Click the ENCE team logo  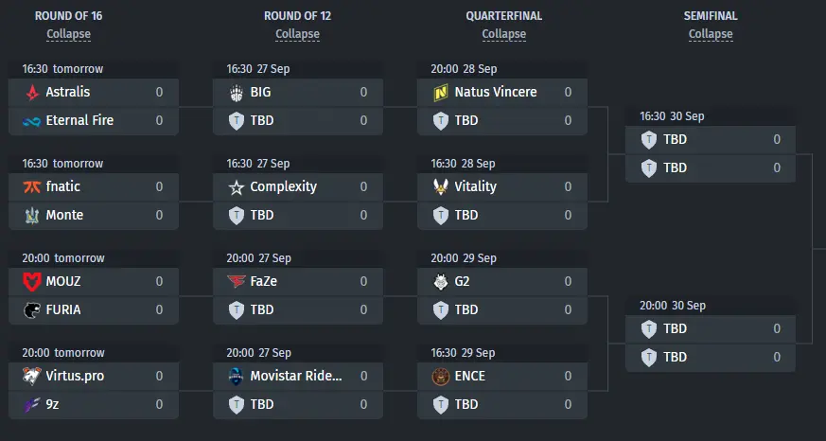(440, 377)
